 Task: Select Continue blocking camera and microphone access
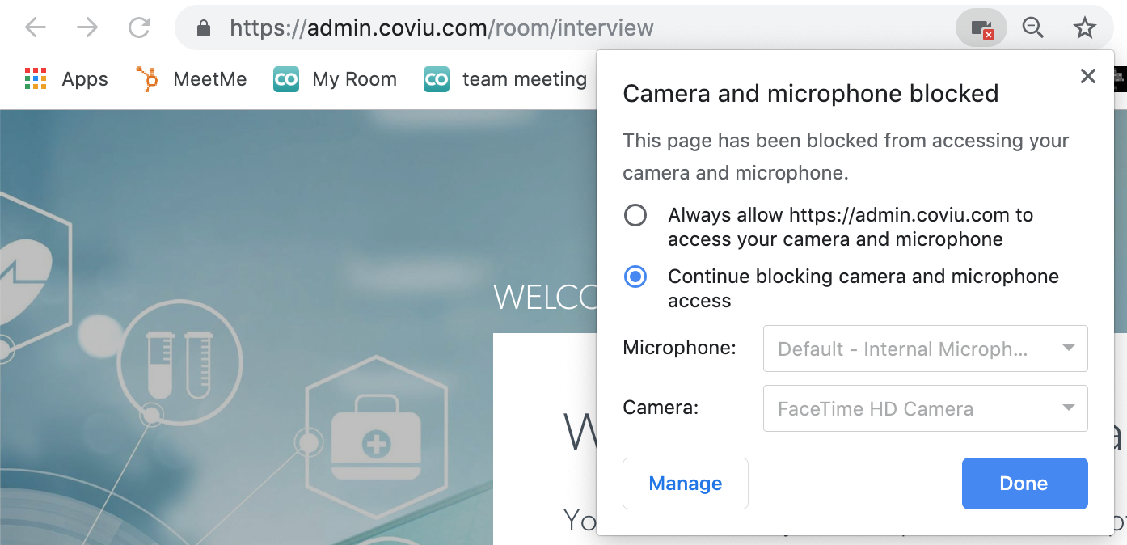tap(635, 277)
